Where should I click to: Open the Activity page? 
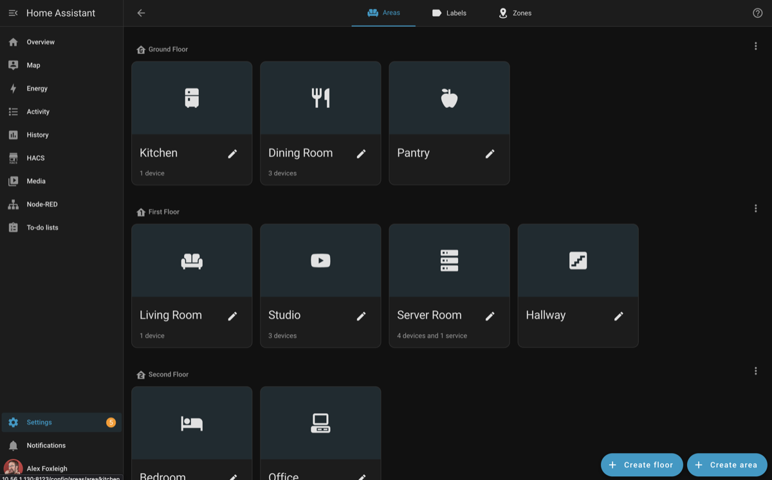37,111
